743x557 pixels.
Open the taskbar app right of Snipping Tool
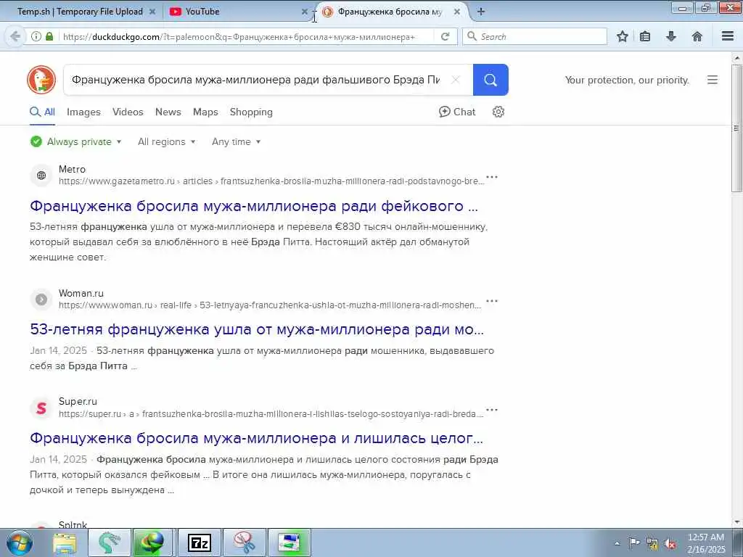(289, 542)
